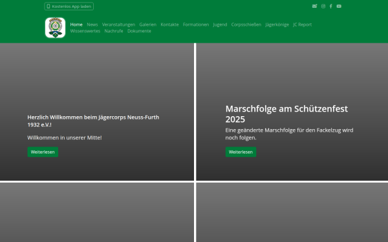
Task: Open the Dokumente menu item
Action: tap(139, 31)
